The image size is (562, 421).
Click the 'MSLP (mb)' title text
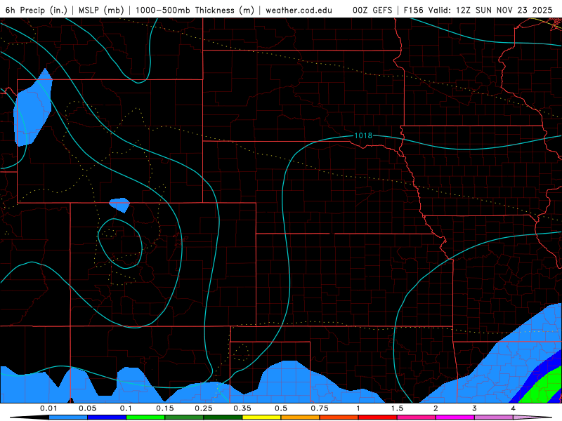101,10
